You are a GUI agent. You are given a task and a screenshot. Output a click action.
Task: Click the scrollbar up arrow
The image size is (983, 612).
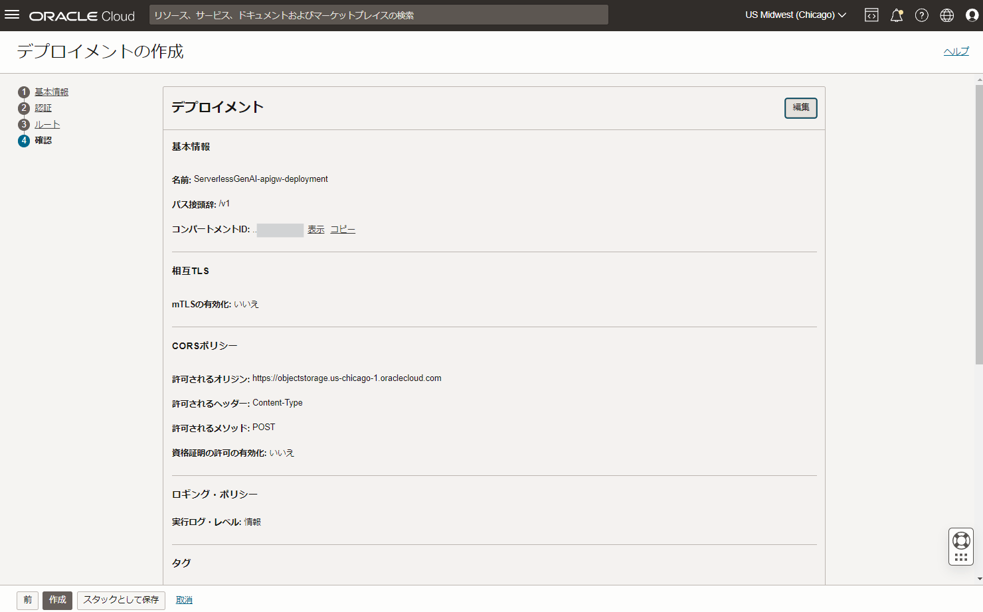979,80
